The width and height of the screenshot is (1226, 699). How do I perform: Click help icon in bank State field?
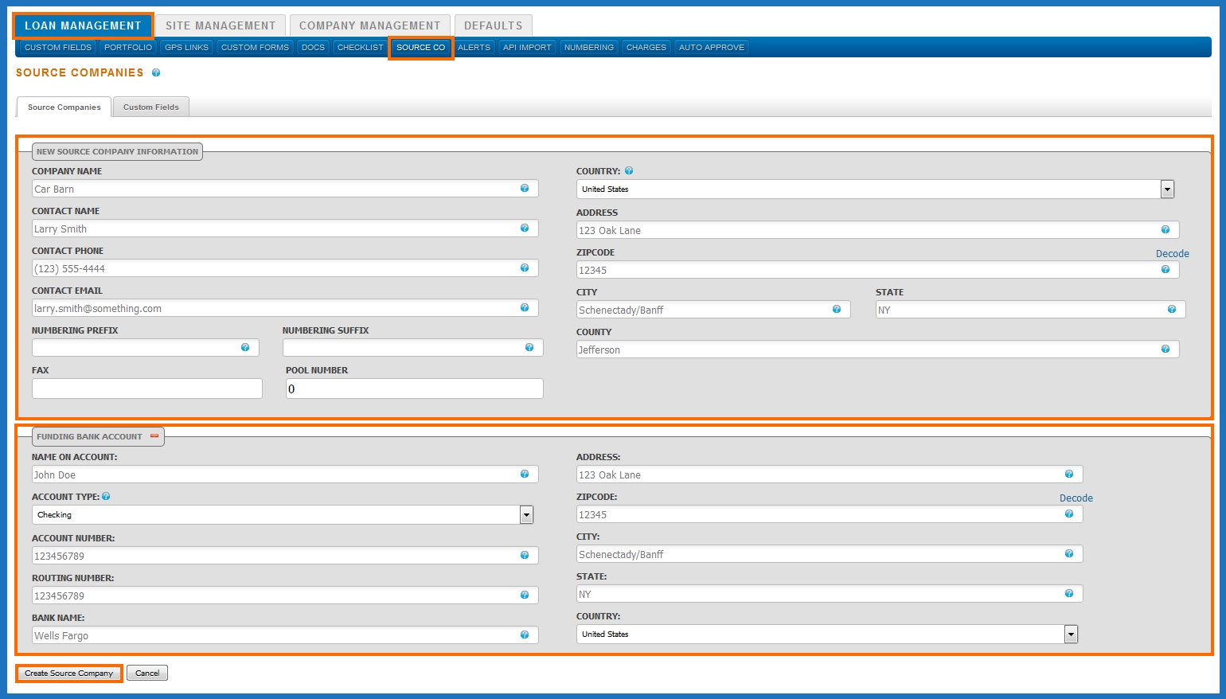pyautogui.click(x=1069, y=593)
